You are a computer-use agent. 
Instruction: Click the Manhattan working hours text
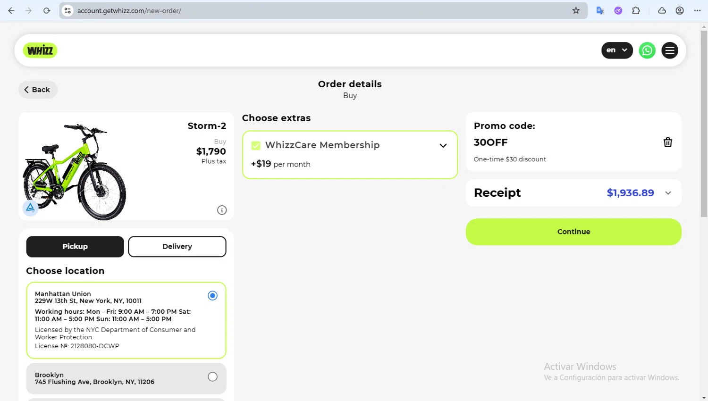(x=113, y=315)
